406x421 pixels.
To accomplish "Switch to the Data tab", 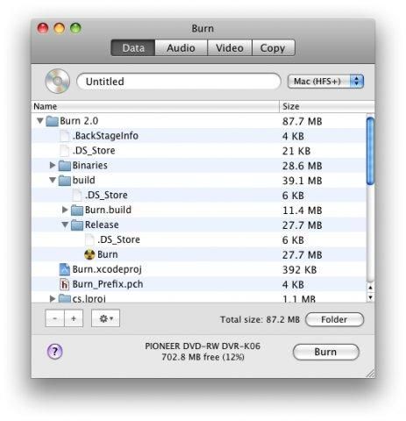I will pyautogui.click(x=133, y=47).
